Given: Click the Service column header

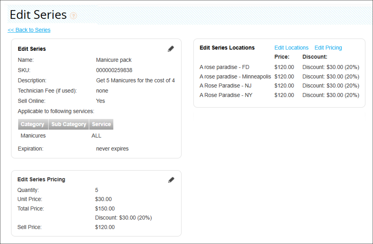Looking at the screenshot, I should (101, 124).
